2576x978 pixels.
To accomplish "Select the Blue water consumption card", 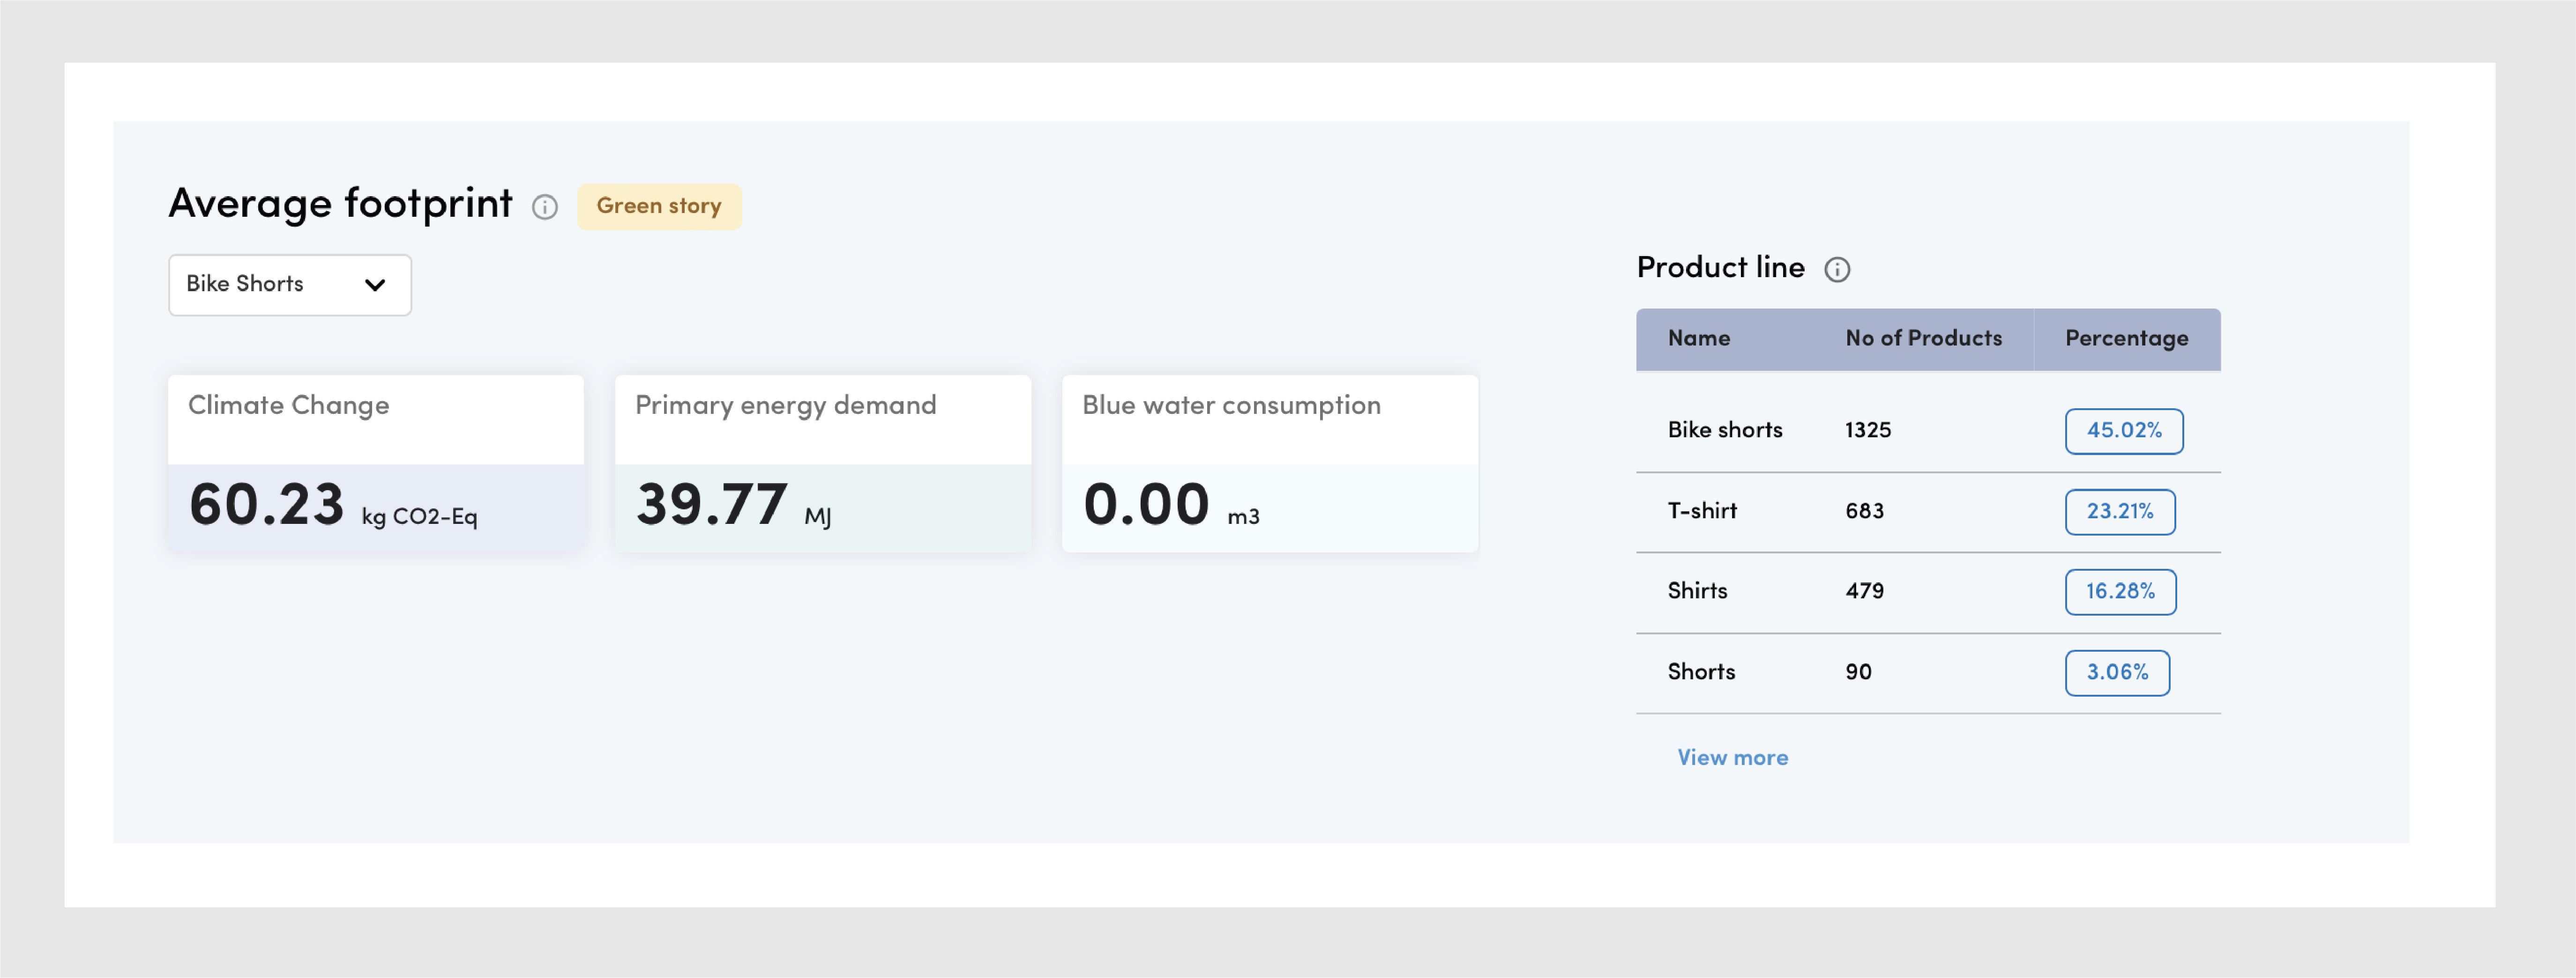I will [1269, 463].
